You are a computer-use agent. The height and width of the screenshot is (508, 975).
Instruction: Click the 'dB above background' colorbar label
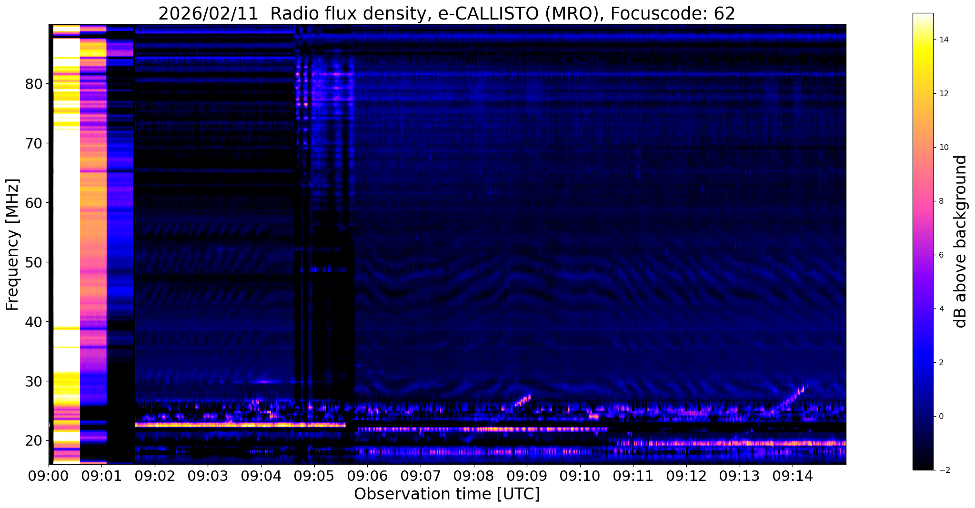961,241
